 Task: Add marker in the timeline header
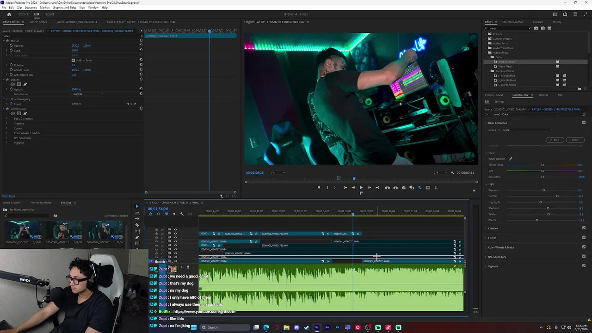(174, 214)
